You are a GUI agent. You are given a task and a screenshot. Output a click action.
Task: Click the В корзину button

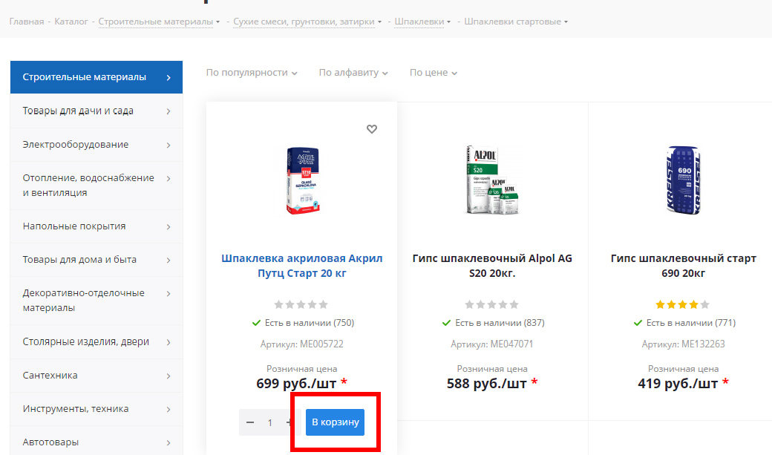[335, 422]
